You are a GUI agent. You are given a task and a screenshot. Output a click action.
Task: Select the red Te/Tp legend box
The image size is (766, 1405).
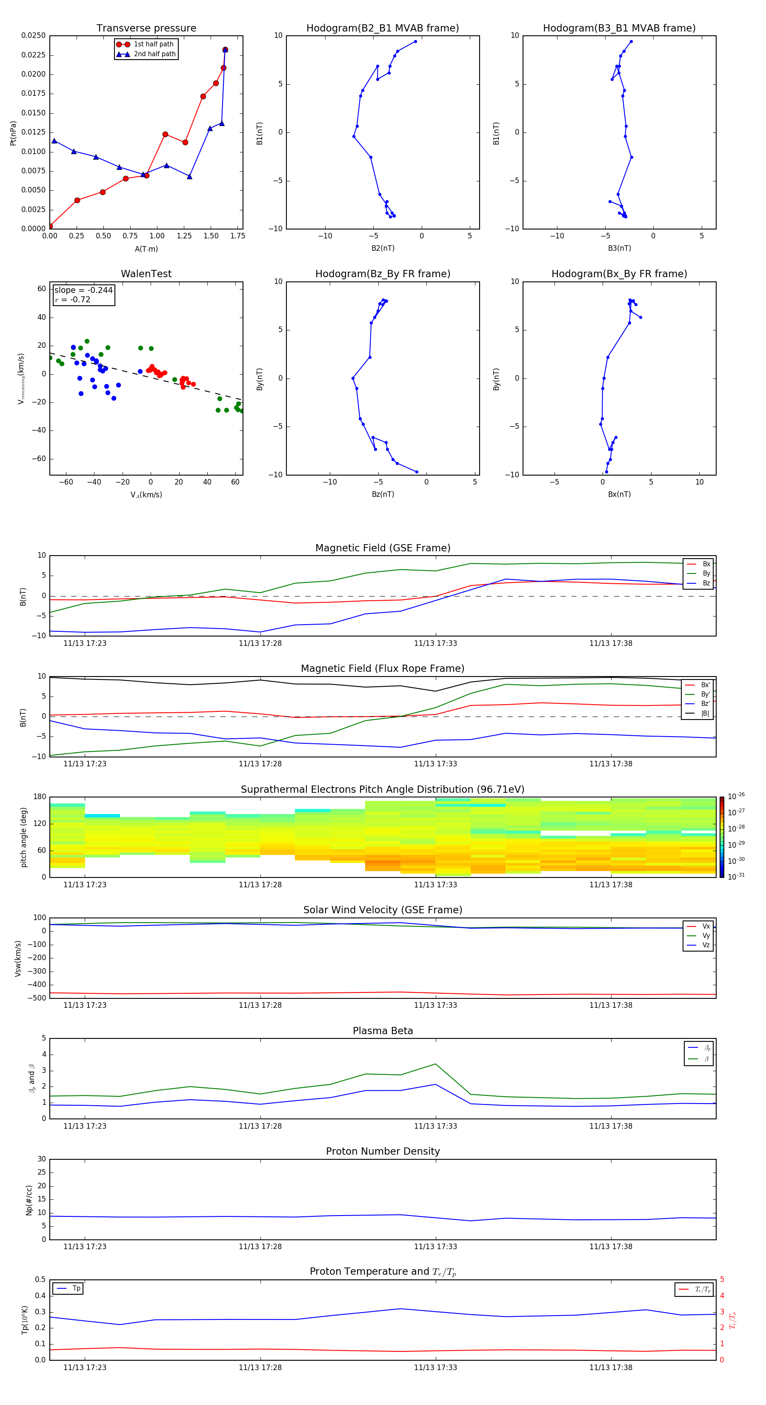[694, 1289]
